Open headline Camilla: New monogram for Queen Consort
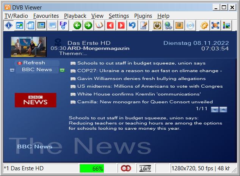Screen dimensions: 240x176 (x=145, y=102)
